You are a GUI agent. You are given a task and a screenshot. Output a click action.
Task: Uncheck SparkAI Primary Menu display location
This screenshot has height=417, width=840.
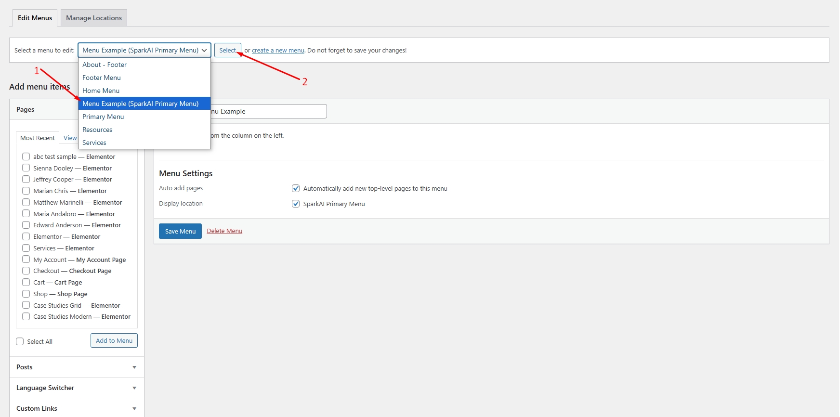click(x=296, y=204)
